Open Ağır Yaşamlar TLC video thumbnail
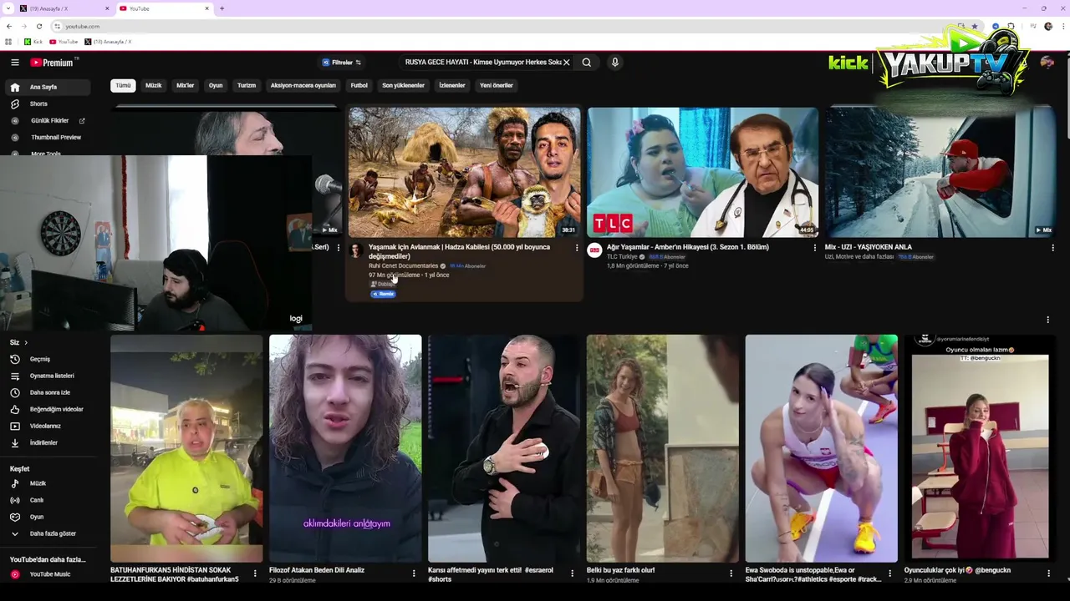 coord(702,172)
